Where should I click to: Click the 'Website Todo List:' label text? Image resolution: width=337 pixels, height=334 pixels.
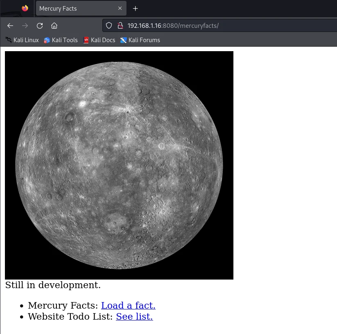click(x=70, y=317)
